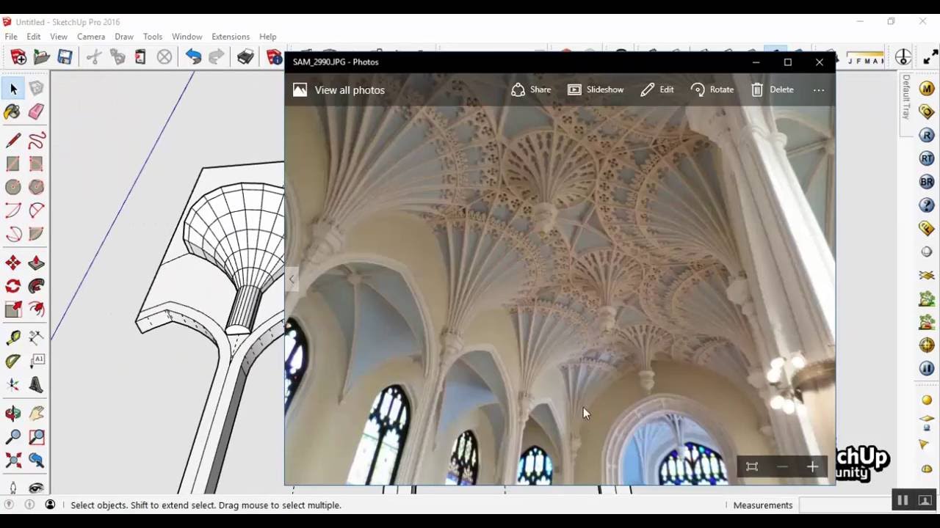Open the Help menu
Image resolution: width=940 pixels, height=528 pixels.
[268, 37]
